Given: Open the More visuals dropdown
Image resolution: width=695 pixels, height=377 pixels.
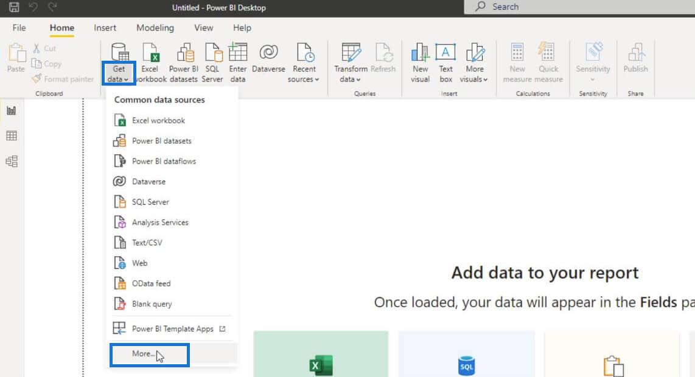Looking at the screenshot, I should [x=474, y=63].
